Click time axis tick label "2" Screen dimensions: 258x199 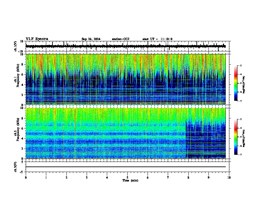(66, 178)
